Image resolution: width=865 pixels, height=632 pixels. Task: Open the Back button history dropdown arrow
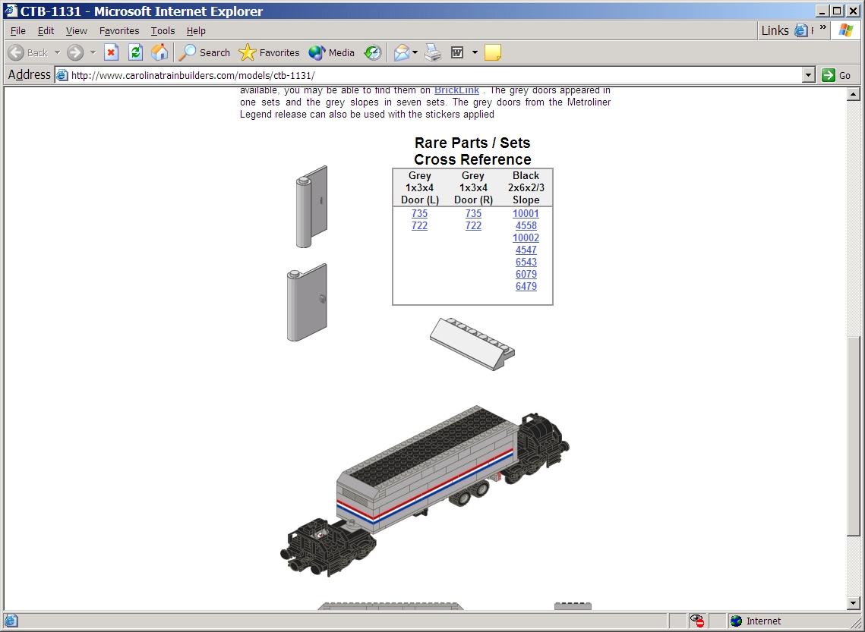pos(57,53)
